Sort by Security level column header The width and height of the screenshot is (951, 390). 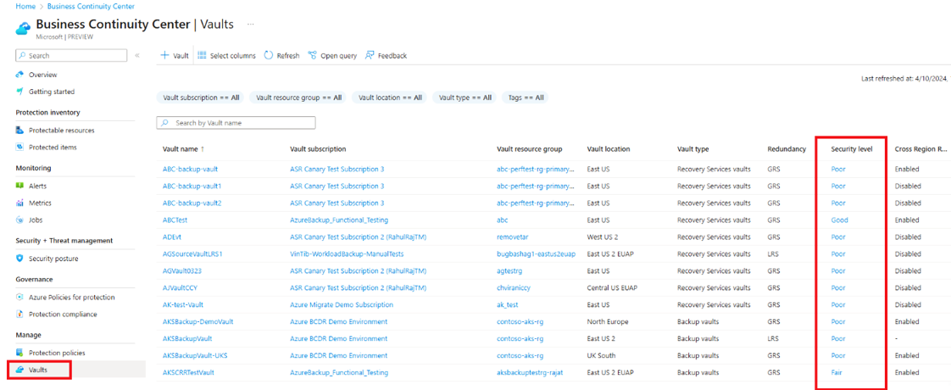point(852,148)
